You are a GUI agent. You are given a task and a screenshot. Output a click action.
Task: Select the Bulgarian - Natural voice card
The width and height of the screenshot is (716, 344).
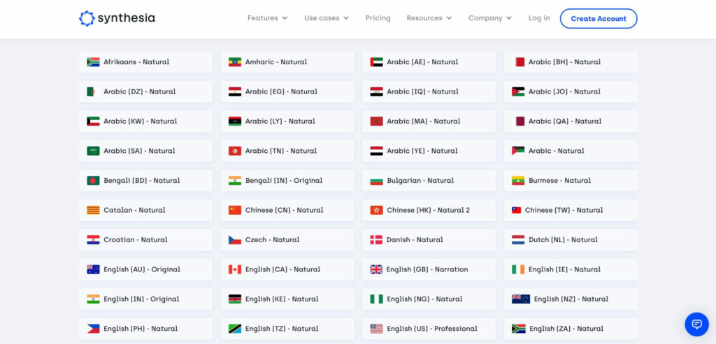click(429, 181)
